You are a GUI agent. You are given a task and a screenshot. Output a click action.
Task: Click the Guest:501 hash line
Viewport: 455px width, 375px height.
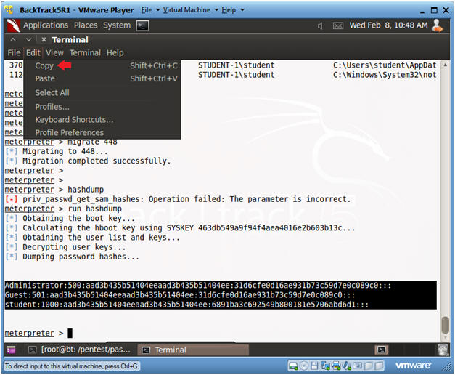[x=180, y=295]
